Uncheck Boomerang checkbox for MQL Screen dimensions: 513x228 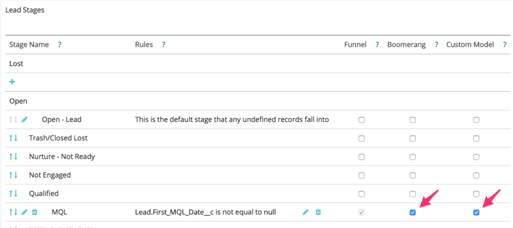coord(413,213)
